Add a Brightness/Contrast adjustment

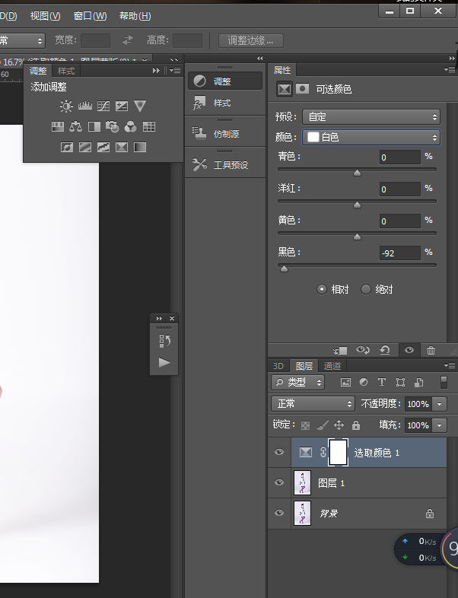(66, 107)
